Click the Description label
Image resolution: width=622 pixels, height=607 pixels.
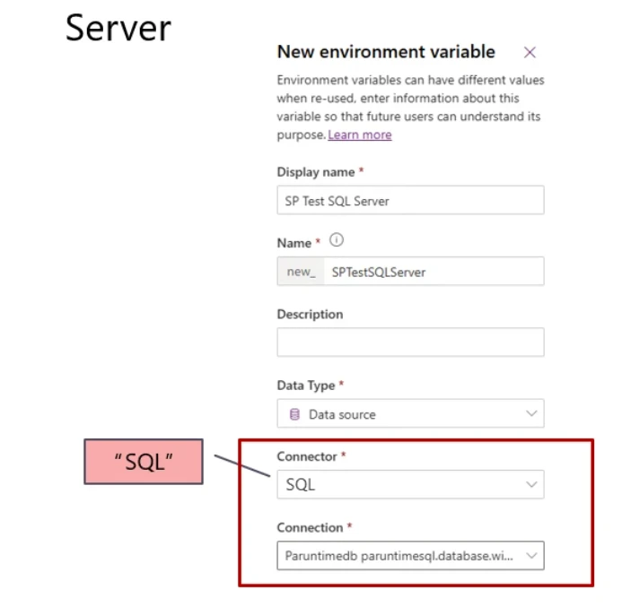click(x=310, y=315)
